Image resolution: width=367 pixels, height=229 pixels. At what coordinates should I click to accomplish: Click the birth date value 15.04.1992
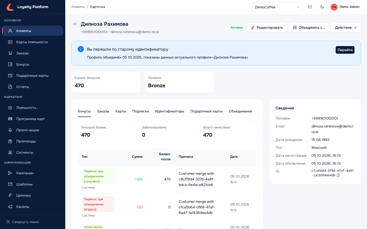pyautogui.click(x=320, y=140)
